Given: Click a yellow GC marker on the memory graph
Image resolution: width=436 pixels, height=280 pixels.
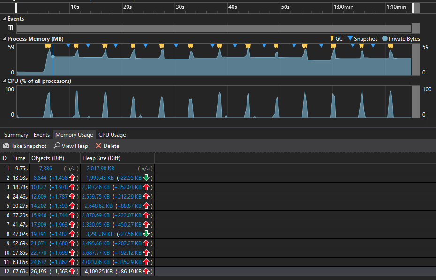Looking at the screenshot, I should 48,46.
